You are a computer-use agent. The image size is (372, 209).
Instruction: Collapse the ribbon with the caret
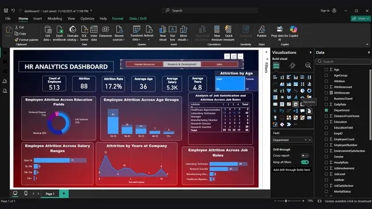tap(367, 45)
